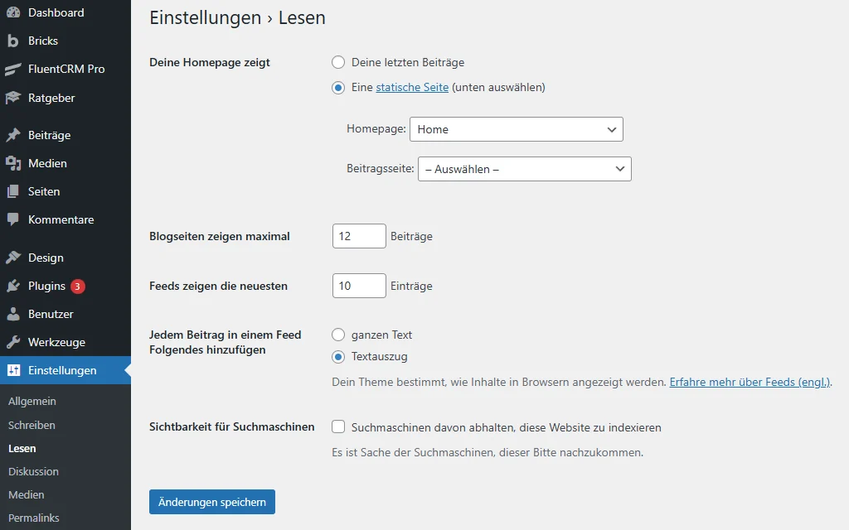This screenshot has height=530, width=849.
Task: Open the Homepage dropdown
Action: click(x=517, y=129)
